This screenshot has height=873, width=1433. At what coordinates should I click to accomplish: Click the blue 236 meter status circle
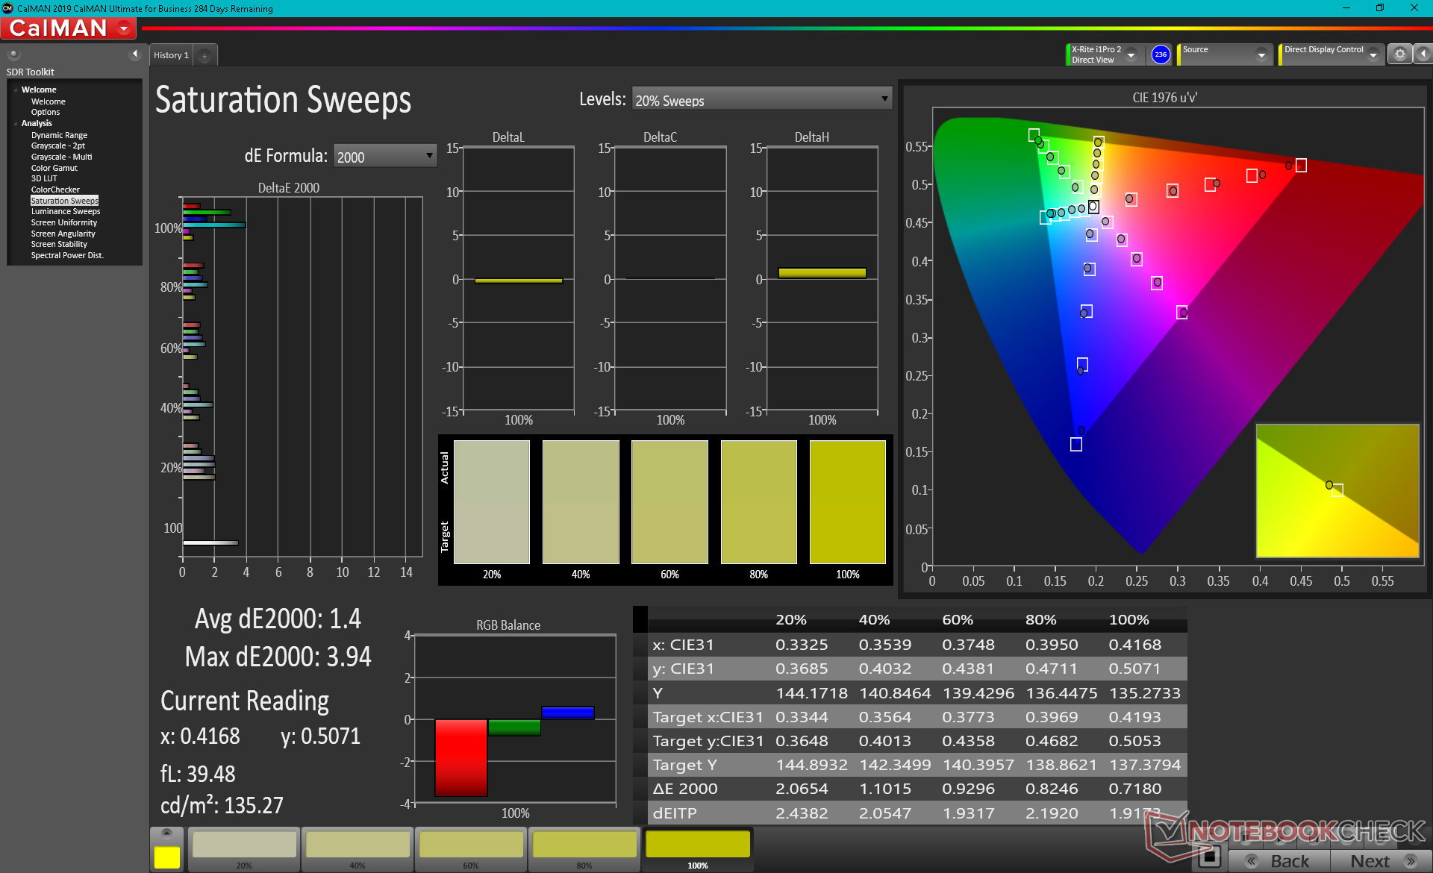pos(1160,54)
